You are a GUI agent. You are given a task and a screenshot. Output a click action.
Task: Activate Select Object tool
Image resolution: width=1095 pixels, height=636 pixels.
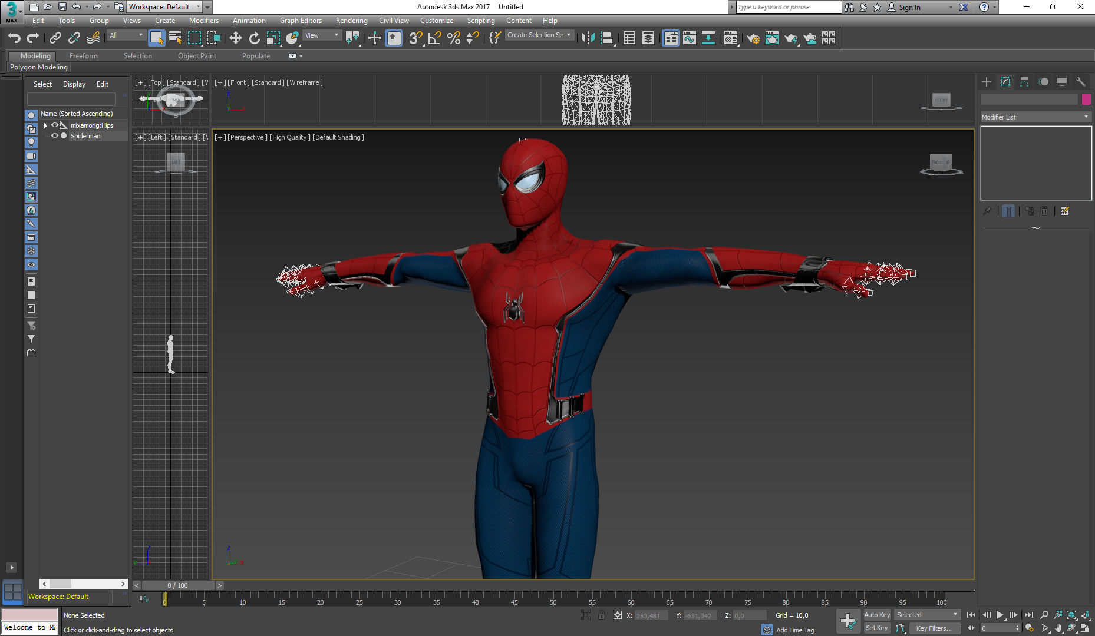pyautogui.click(x=156, y=38)
